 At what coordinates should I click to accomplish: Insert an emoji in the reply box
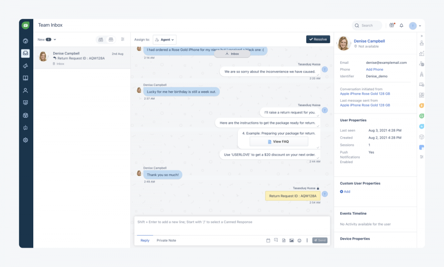[299, 240]
